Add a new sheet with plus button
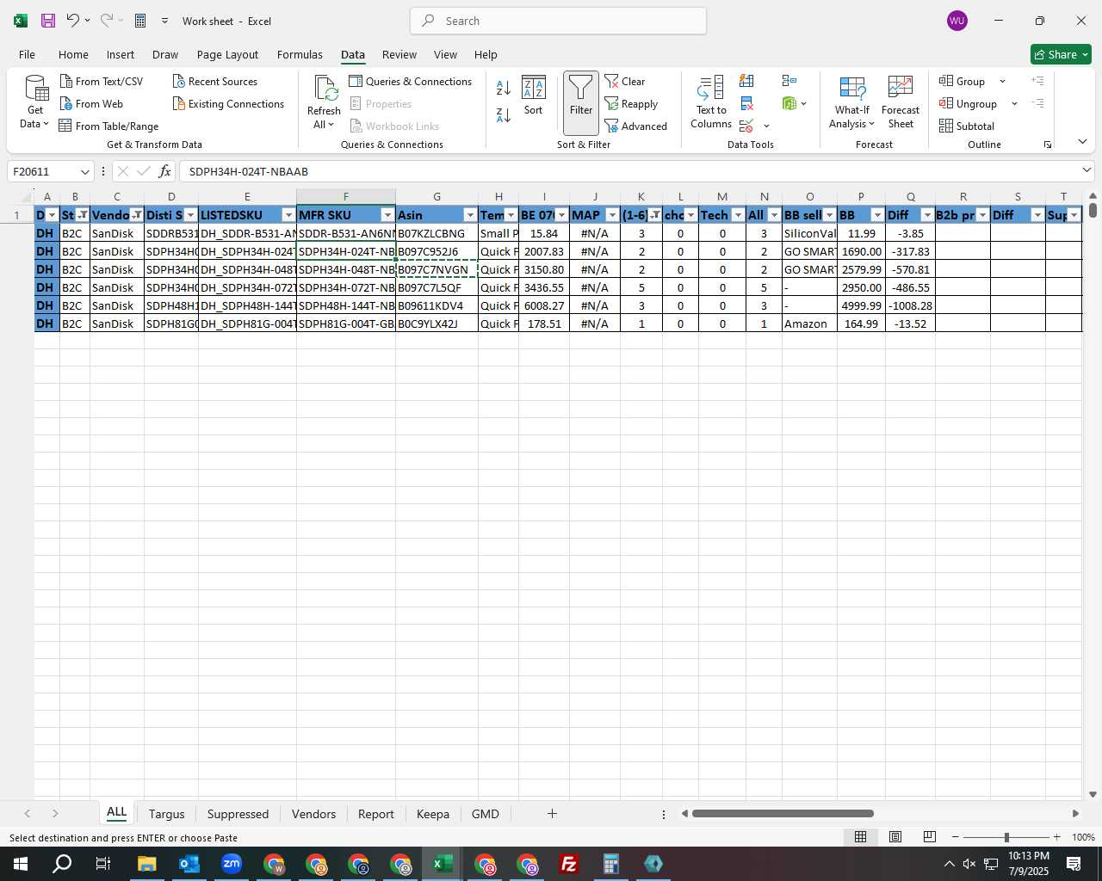 coord(552,813)
